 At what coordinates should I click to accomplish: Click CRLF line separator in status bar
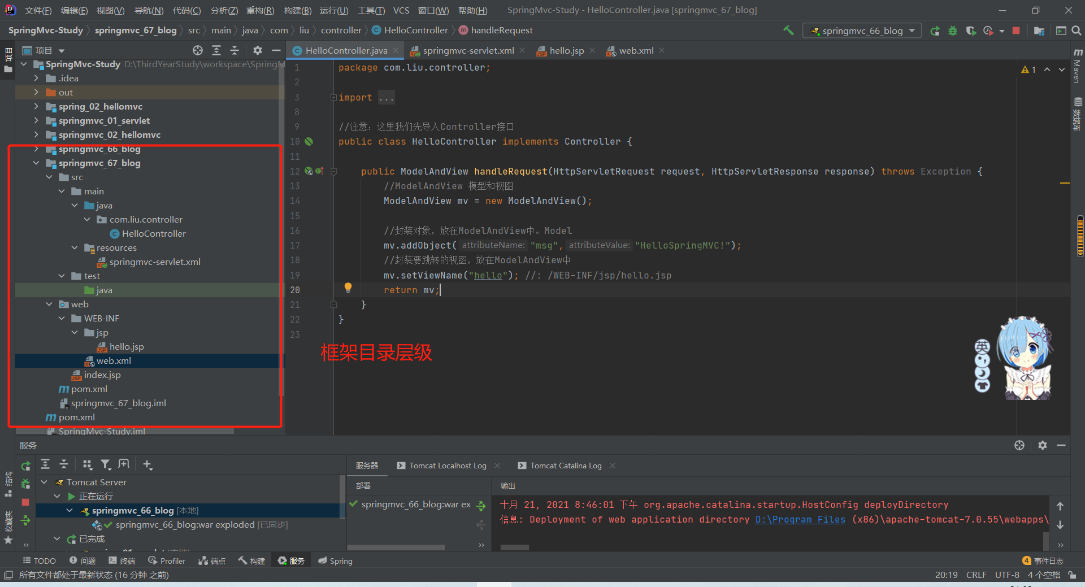click(976, 575)
